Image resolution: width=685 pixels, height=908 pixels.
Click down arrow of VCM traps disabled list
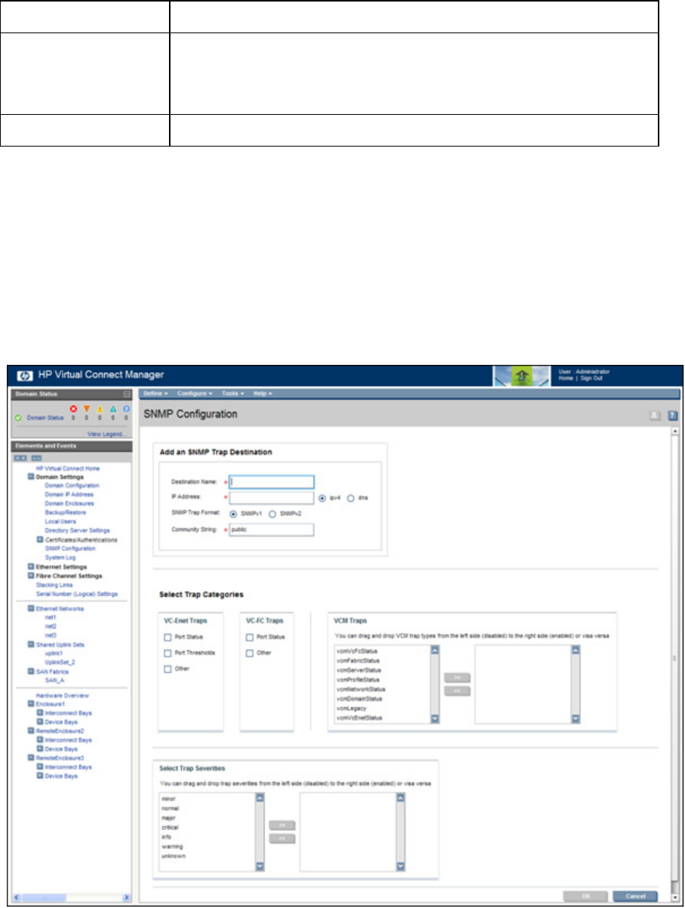pyautogui.click(x=435, y=719)
